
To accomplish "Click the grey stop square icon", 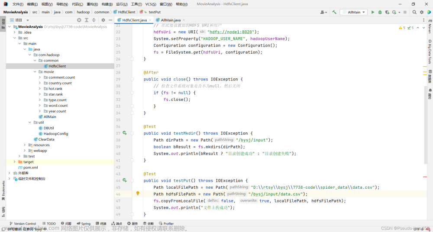I will (x=405, y=12).
